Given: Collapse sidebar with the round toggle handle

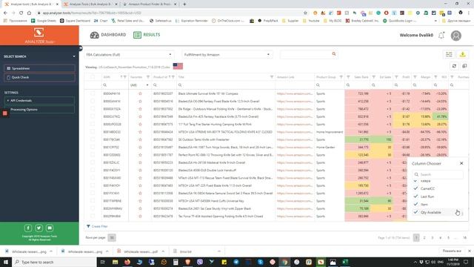Looking at the screenshot, I should click(x=81, y=48).
